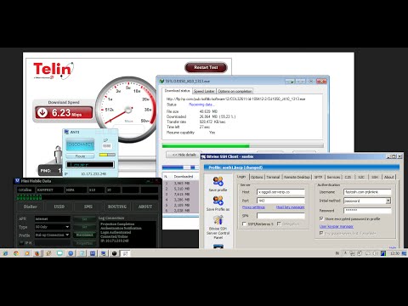Switch to the Login tab

point(241,177)
